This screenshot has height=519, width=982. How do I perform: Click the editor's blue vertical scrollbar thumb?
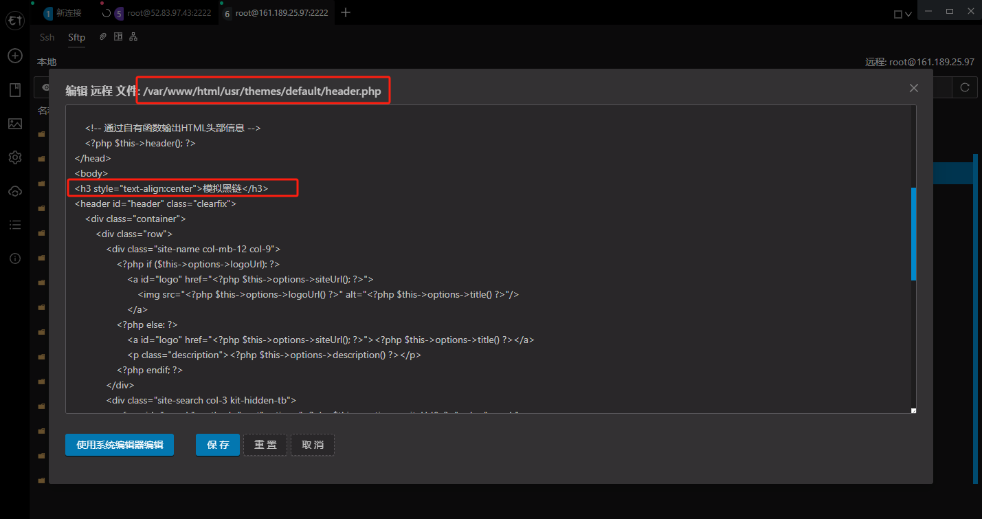(913, 234)
